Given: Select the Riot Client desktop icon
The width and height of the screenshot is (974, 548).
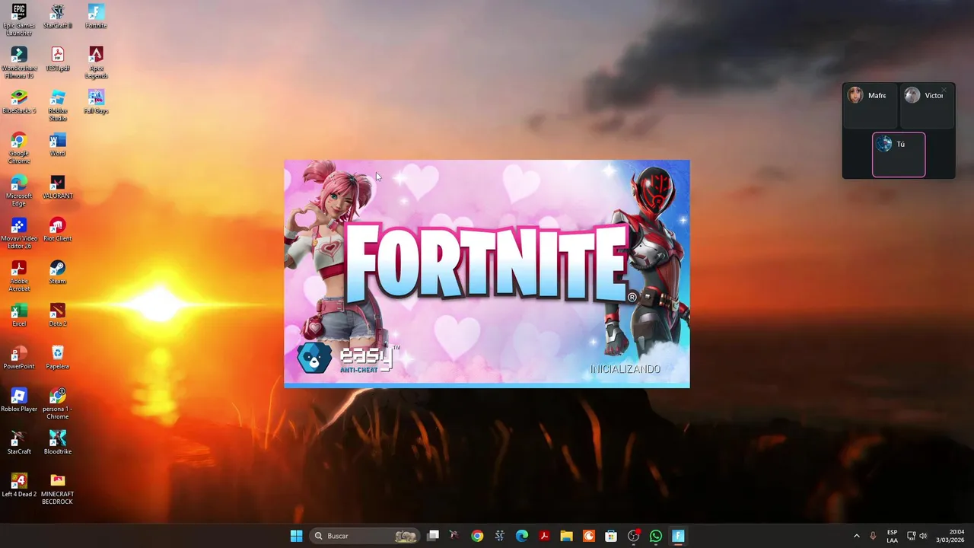Looking at the screenshot, I should point(58,230).
